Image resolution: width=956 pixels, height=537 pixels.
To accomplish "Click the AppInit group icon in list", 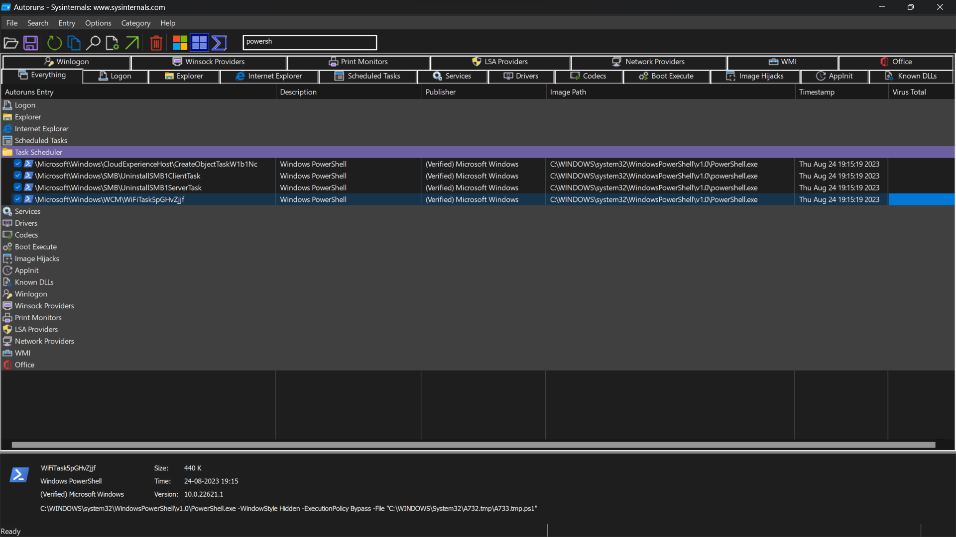I will (x=7, y=270).
